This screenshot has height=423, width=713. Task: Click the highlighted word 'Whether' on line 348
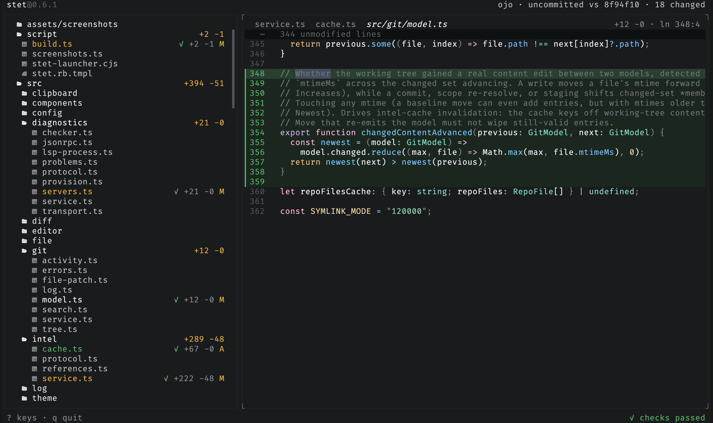(313, 74)
